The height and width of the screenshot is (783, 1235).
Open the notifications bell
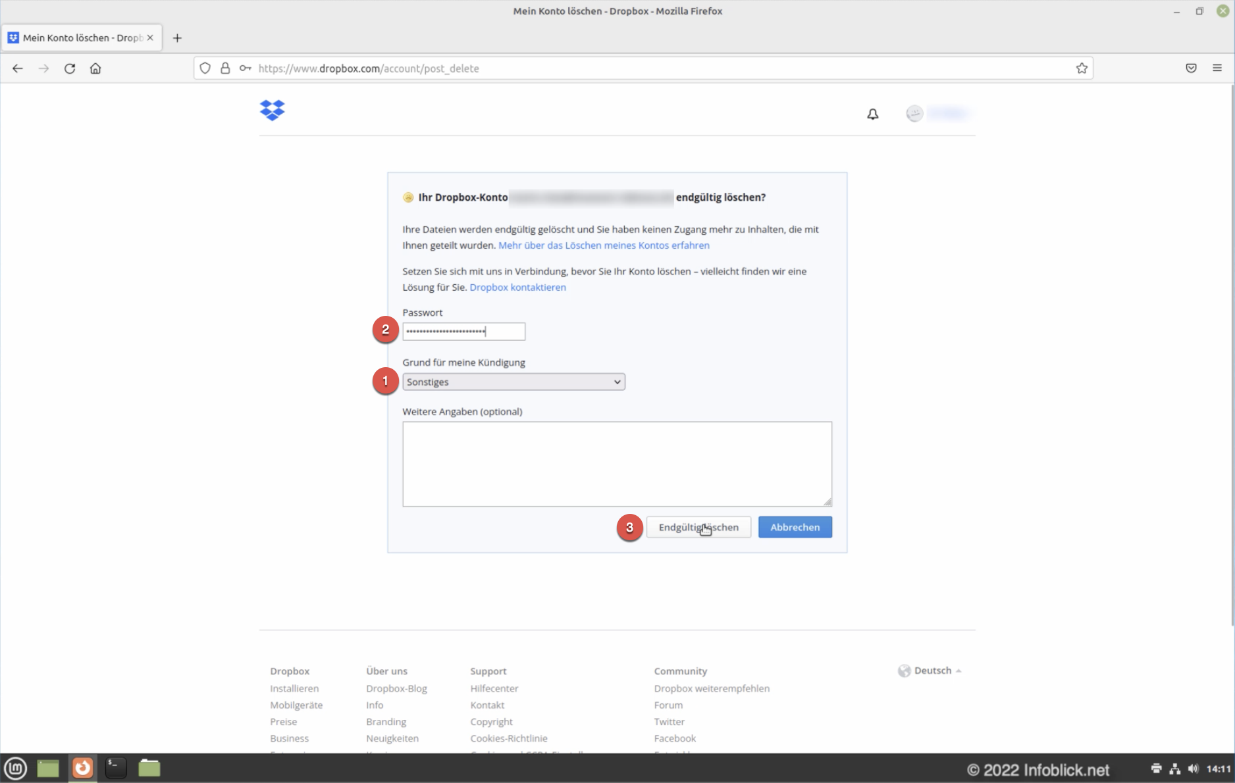pyautogui.click(x=873, y=114)
